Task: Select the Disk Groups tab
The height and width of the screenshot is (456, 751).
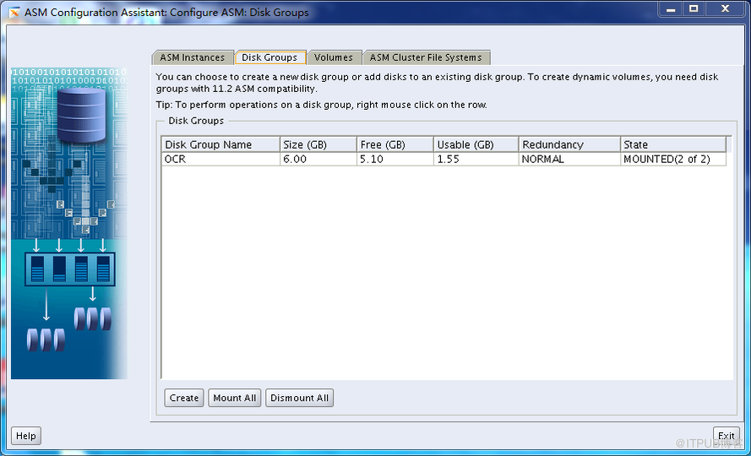Action: click(269, 57)
